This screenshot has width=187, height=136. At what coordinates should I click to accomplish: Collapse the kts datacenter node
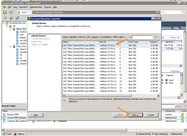[7, 26]
